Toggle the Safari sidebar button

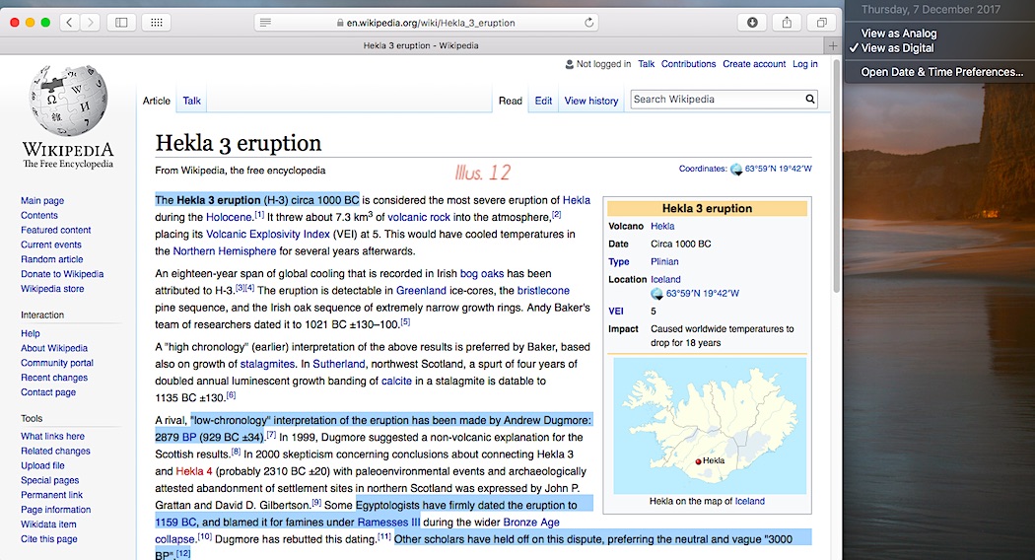(121, 23)
